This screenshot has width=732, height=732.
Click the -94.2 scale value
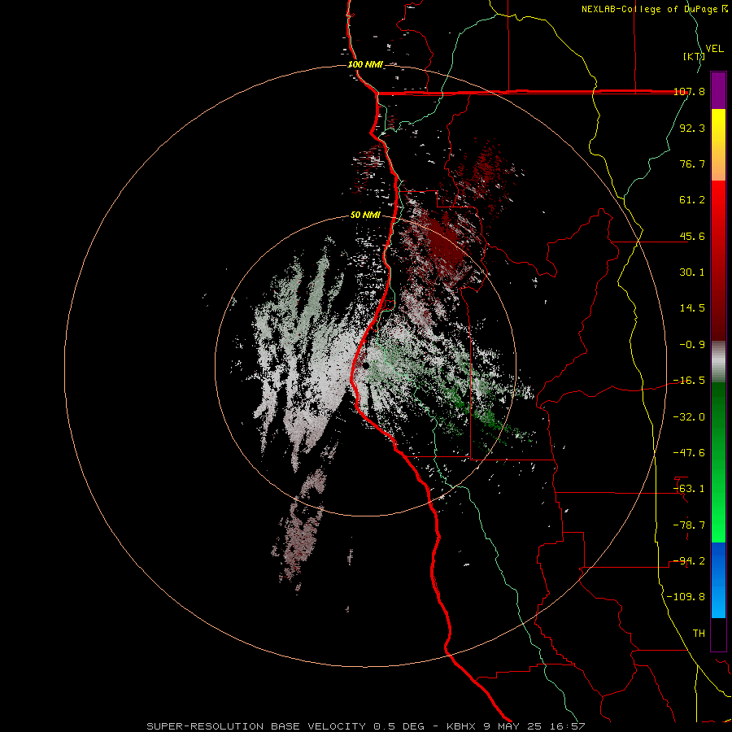click(689, 561)
